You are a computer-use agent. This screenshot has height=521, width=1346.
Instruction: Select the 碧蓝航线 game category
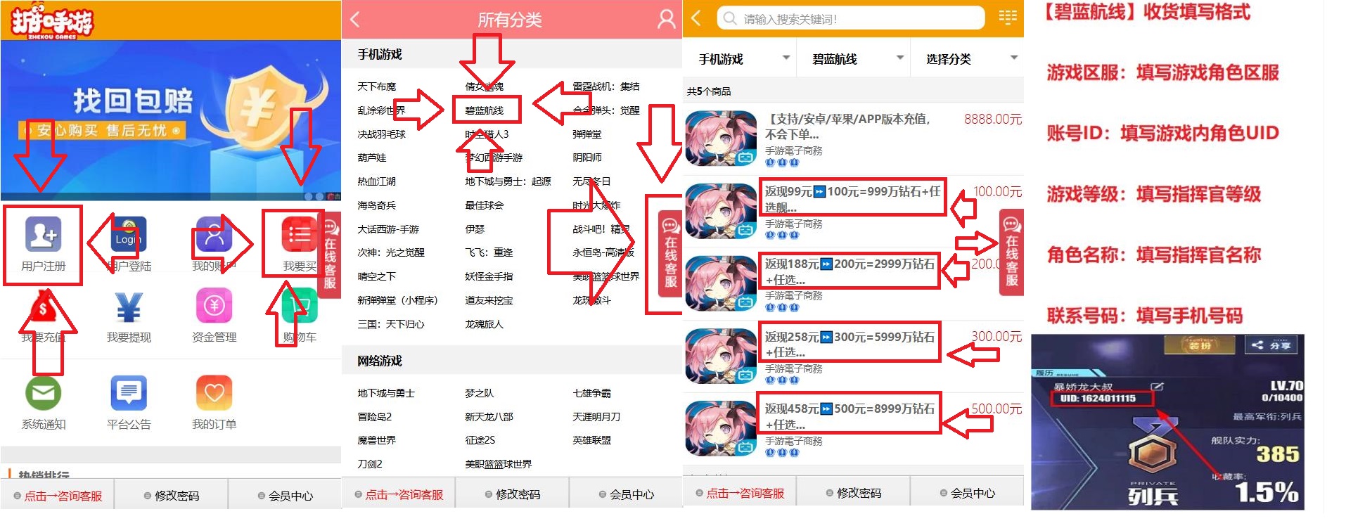pyautogui.click(x=485, y=110)
